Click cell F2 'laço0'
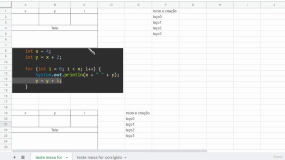Viewport: 285px width, 160px height. tap(166, 17)
